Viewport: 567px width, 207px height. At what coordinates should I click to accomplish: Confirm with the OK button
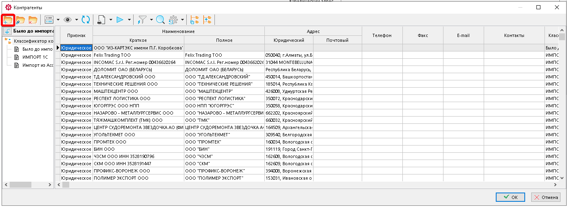point(510,197)
